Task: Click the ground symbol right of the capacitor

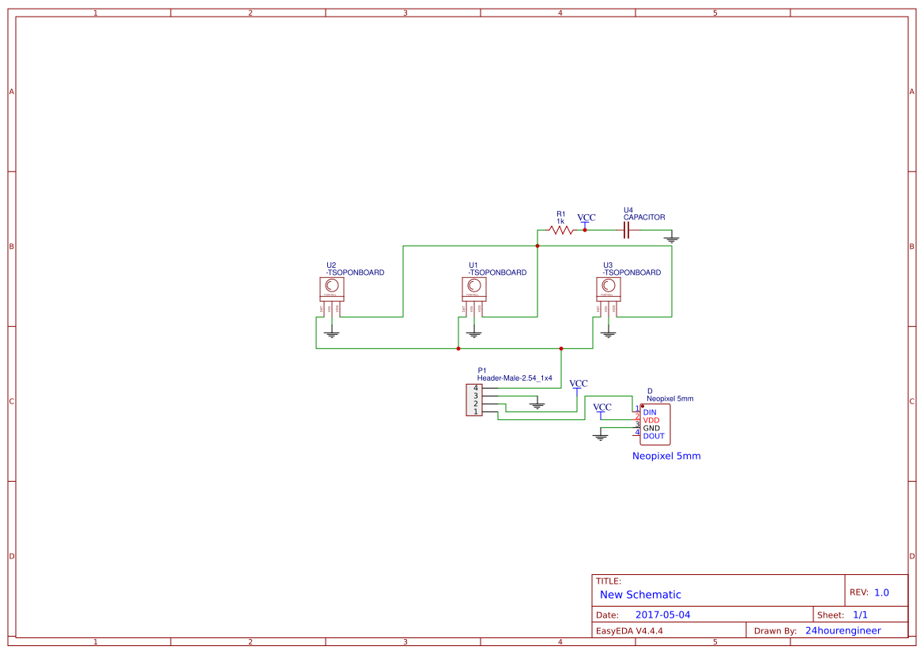Action: tap(671, 239)
